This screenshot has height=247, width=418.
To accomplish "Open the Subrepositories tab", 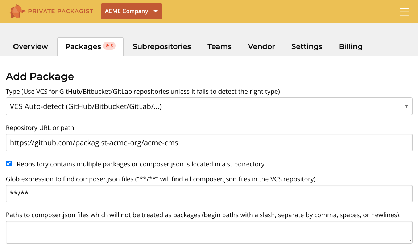I will [162, 46].
